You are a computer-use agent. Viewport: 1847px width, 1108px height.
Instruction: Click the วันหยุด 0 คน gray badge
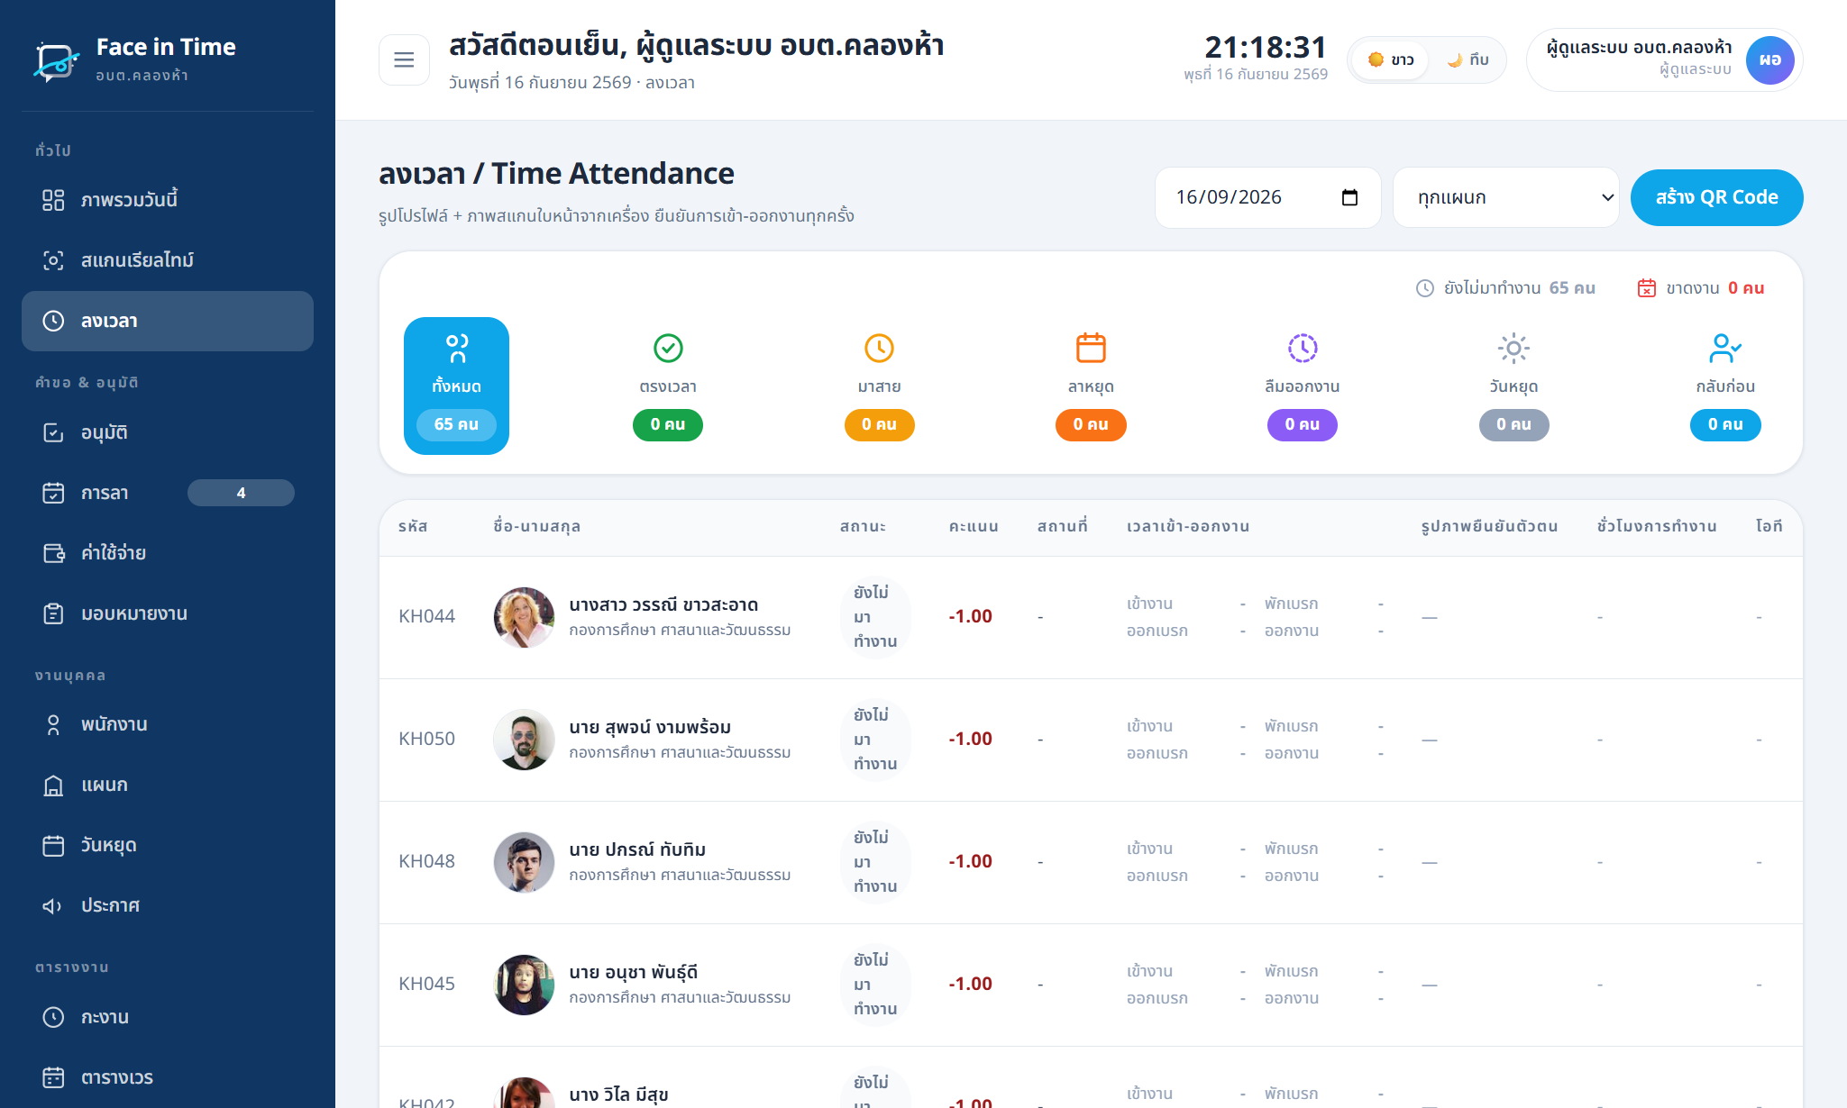1513,424
